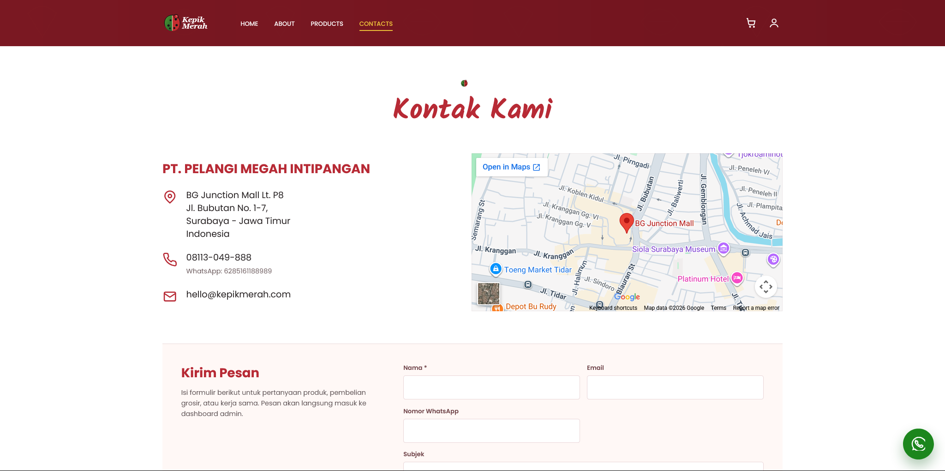Click the Nomor WhatsApp input field
Viewport: 945px width, 471px height.
[x=491, y=431]
